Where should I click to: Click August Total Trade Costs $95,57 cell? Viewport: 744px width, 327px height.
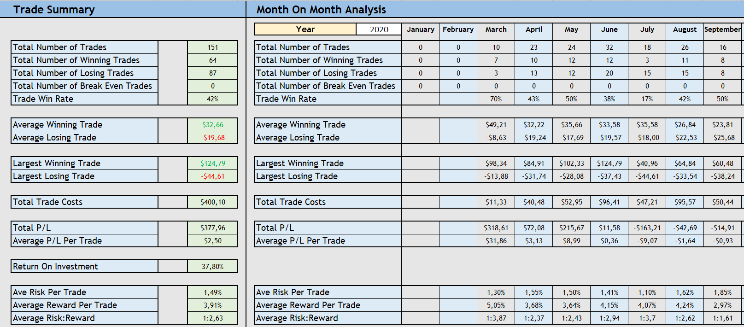685,202
